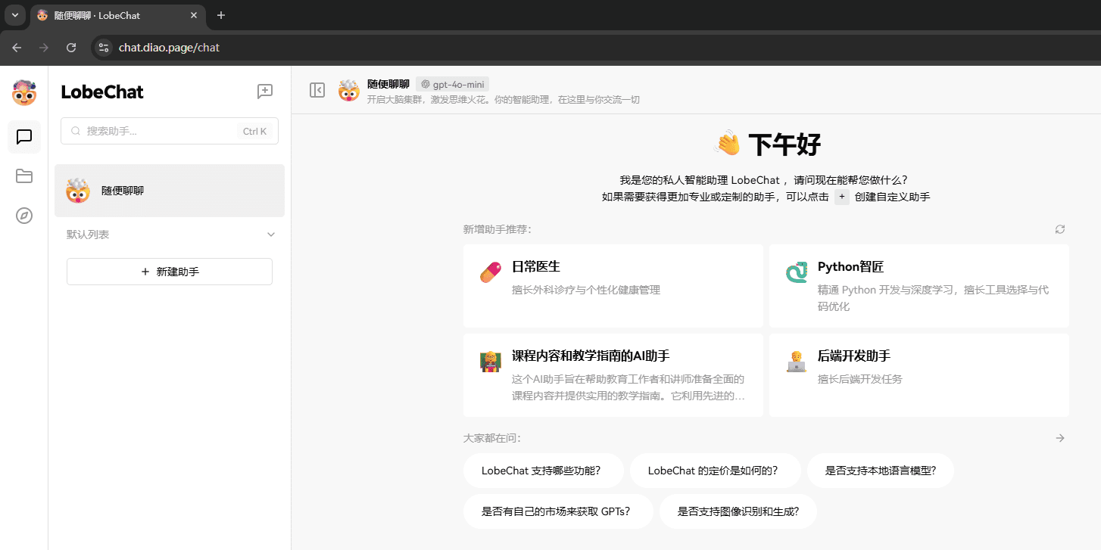The height and width of the screenshot is (550, 1101).
Task: Close the 随便聊聊 LobeChat browser tab
Action: click(x=194, y=15)
